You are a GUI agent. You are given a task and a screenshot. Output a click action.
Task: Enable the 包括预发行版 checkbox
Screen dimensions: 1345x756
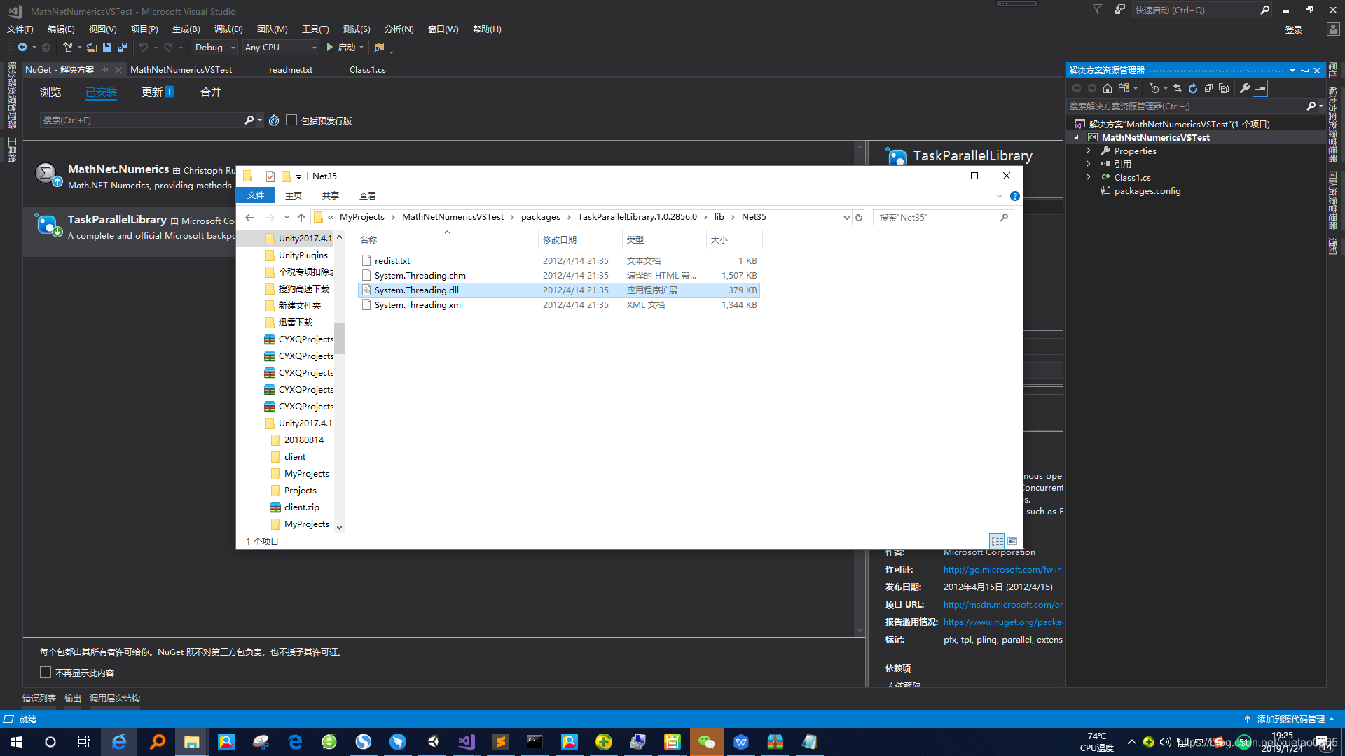click(x=291, y=120)
